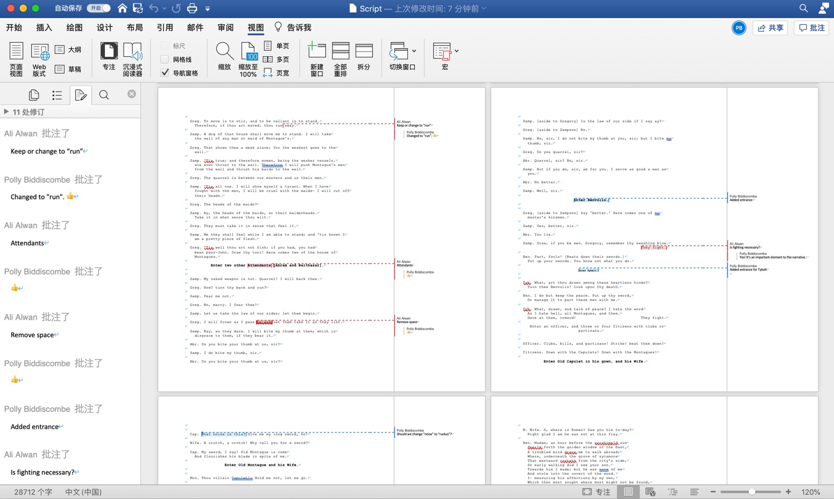
Task: Click the zoom out minus button
Action: click(x=713, y=492)
